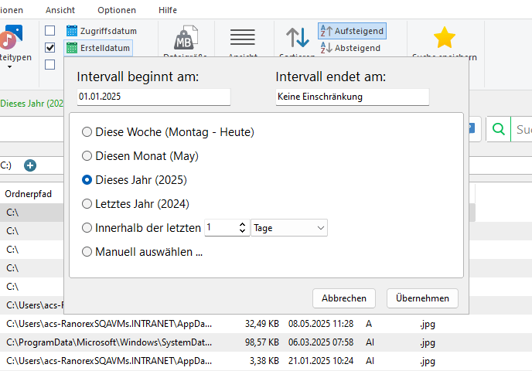
Task: Select Innerhalb der letzten option
Action: pyautogui.click(x=142, y=228)
